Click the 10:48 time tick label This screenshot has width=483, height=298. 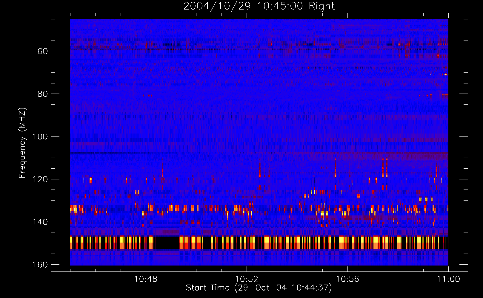click(146, 279)
